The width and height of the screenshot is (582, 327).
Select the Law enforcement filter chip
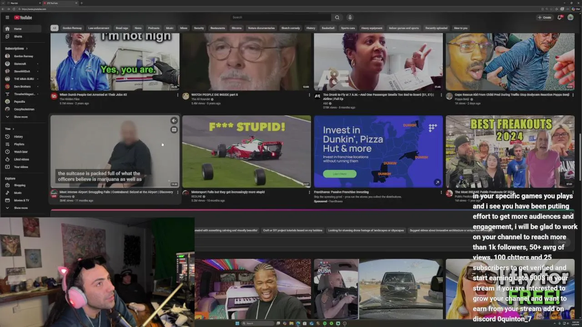(99, 28)
